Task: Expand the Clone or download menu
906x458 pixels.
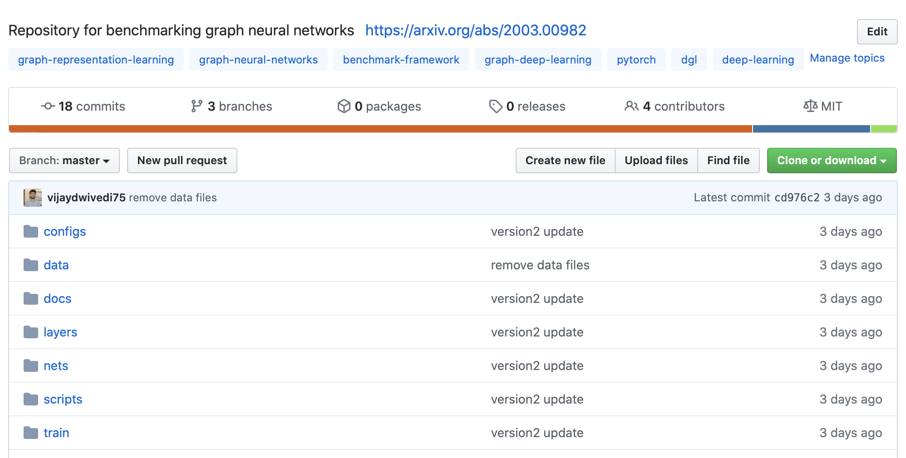Action: tap(832, 161)
